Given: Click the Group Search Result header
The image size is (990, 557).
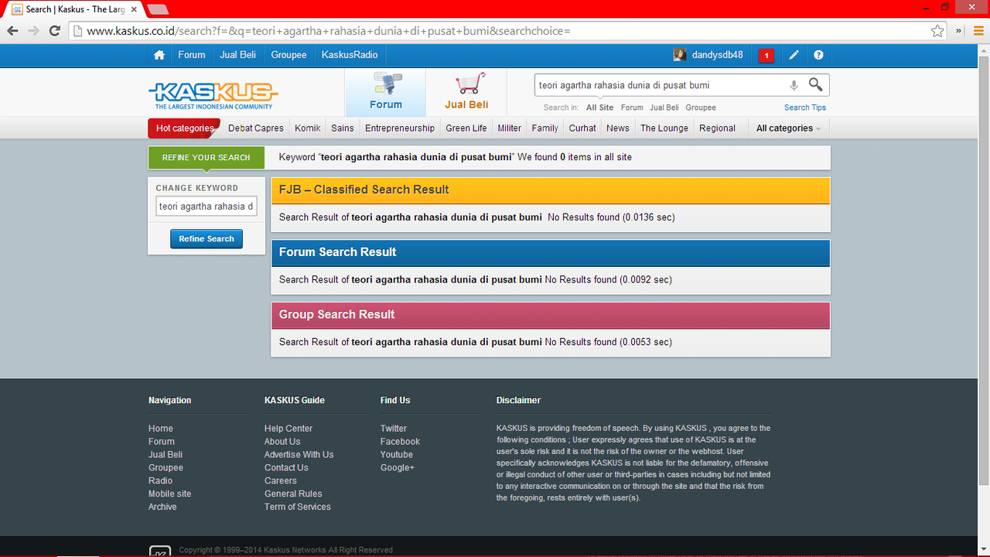Looking at the screenshot, I should pos(551,315).
